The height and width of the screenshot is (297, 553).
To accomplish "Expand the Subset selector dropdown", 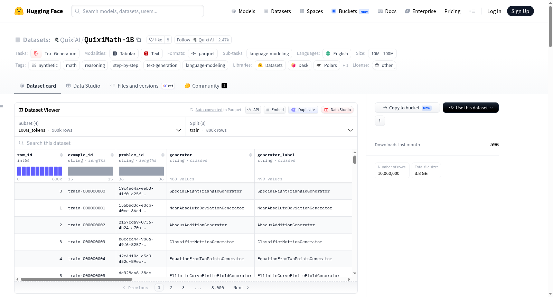I will pos(100,127).
